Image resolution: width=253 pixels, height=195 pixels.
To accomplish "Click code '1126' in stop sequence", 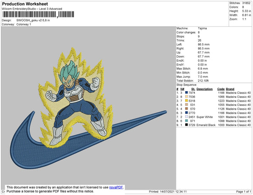I will click(x=221, y=109).
